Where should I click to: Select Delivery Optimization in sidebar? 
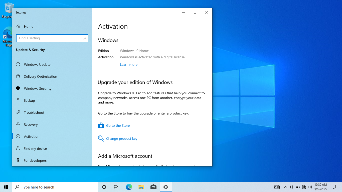(x=52, y=76)
